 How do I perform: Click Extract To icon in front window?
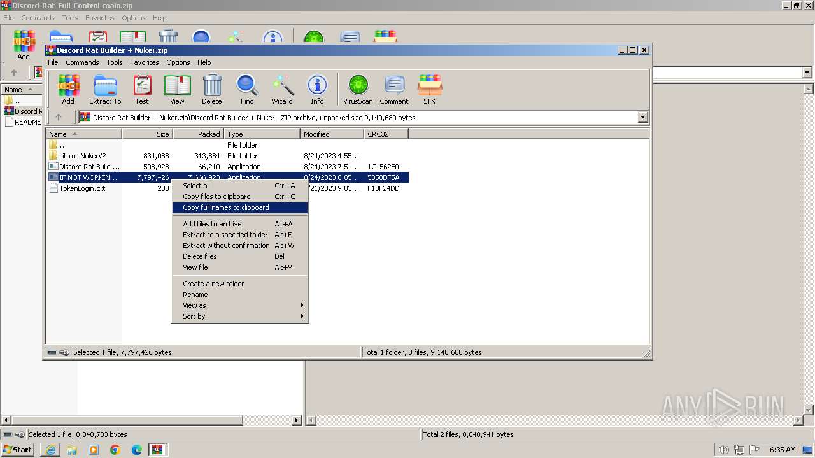(x=105, y=89)
